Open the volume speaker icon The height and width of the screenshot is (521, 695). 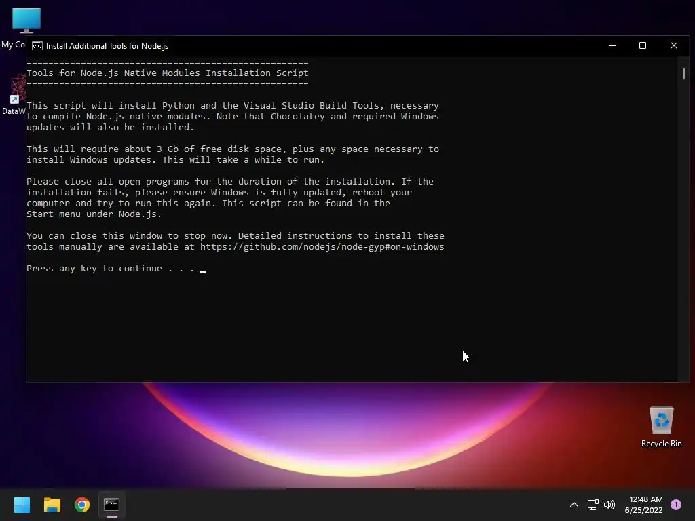point(609,505)
